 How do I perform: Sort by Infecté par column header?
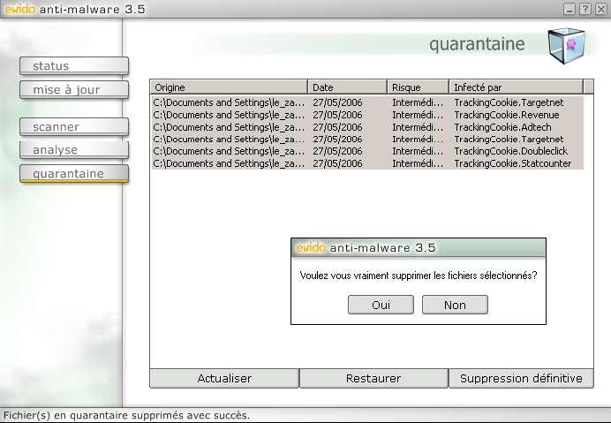517,87
